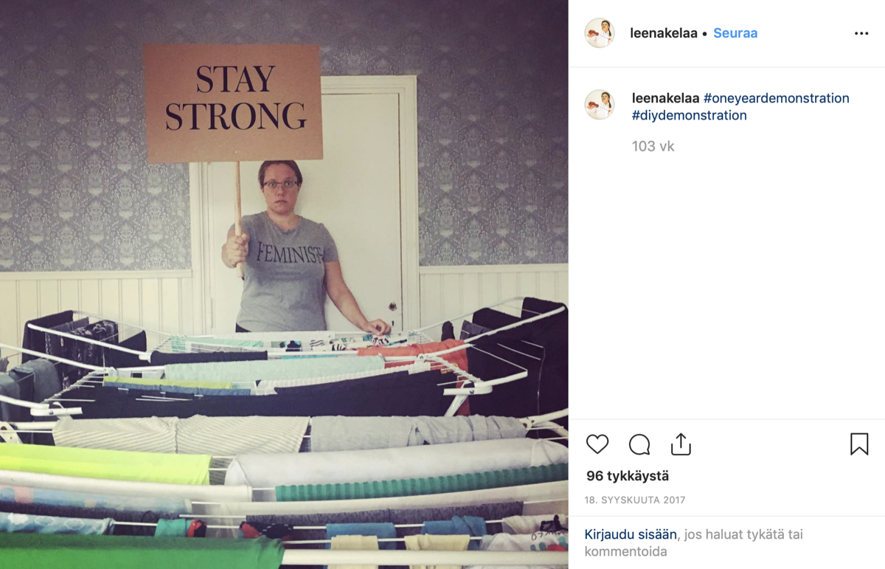Like the post with the heart icon
The image size is (885, 569).
(597, 444)
